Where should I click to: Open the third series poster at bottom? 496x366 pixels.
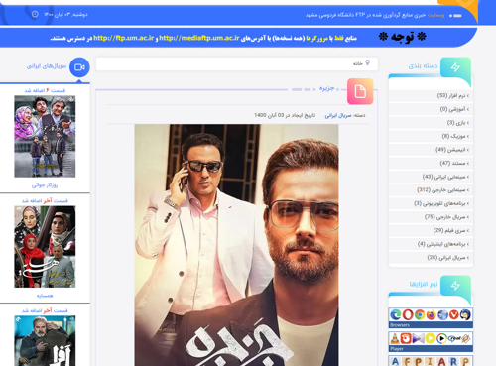click(45, 340)
